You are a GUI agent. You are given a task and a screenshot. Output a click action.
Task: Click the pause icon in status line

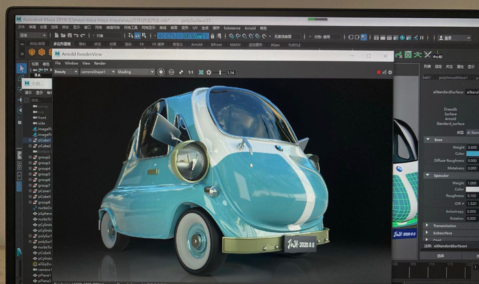(x=422, y=38)
